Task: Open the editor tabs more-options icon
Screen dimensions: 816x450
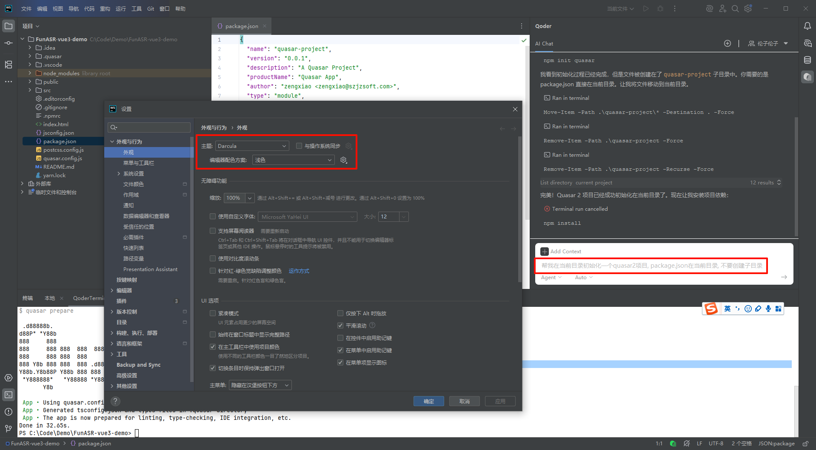Action: [x=522, y=26]
